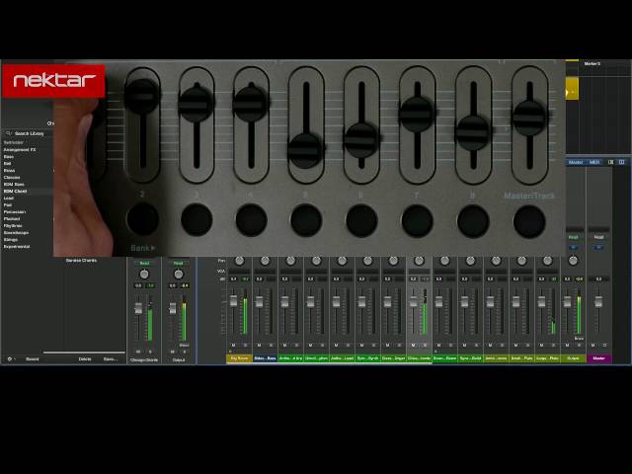Click the yellow marker in the timeline

pyautogui.click(x=572, y=89)
